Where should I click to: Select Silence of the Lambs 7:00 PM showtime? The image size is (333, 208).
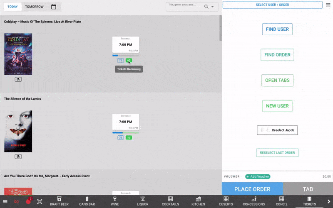click(x=126, y=122)
